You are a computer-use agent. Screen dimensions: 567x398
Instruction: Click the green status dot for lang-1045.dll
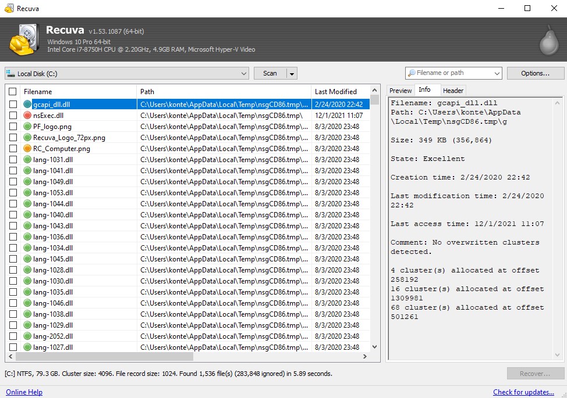pos(27,259)
